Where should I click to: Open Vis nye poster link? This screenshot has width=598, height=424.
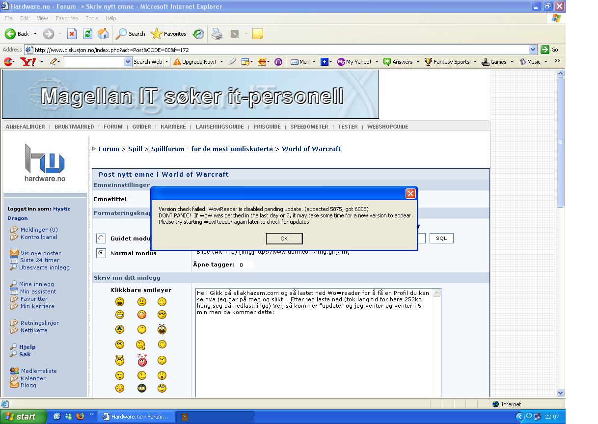tap(41, 253)
